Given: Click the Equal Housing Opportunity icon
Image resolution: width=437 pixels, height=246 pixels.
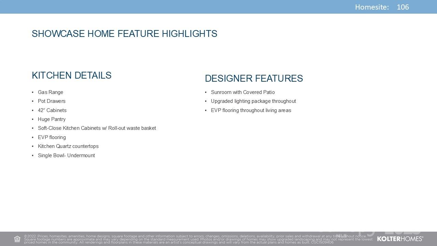Looking at the screenshot, I should (x=17, y=239).
